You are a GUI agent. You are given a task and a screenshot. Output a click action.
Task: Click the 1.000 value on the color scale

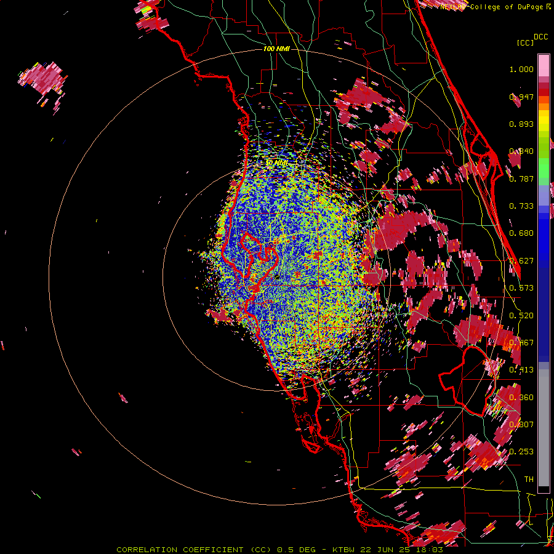[x=521, y=69]
